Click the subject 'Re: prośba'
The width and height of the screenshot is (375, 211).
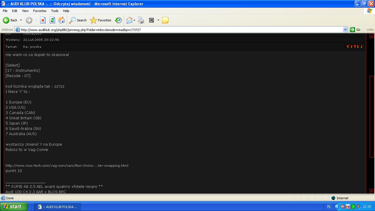[32, 47]
